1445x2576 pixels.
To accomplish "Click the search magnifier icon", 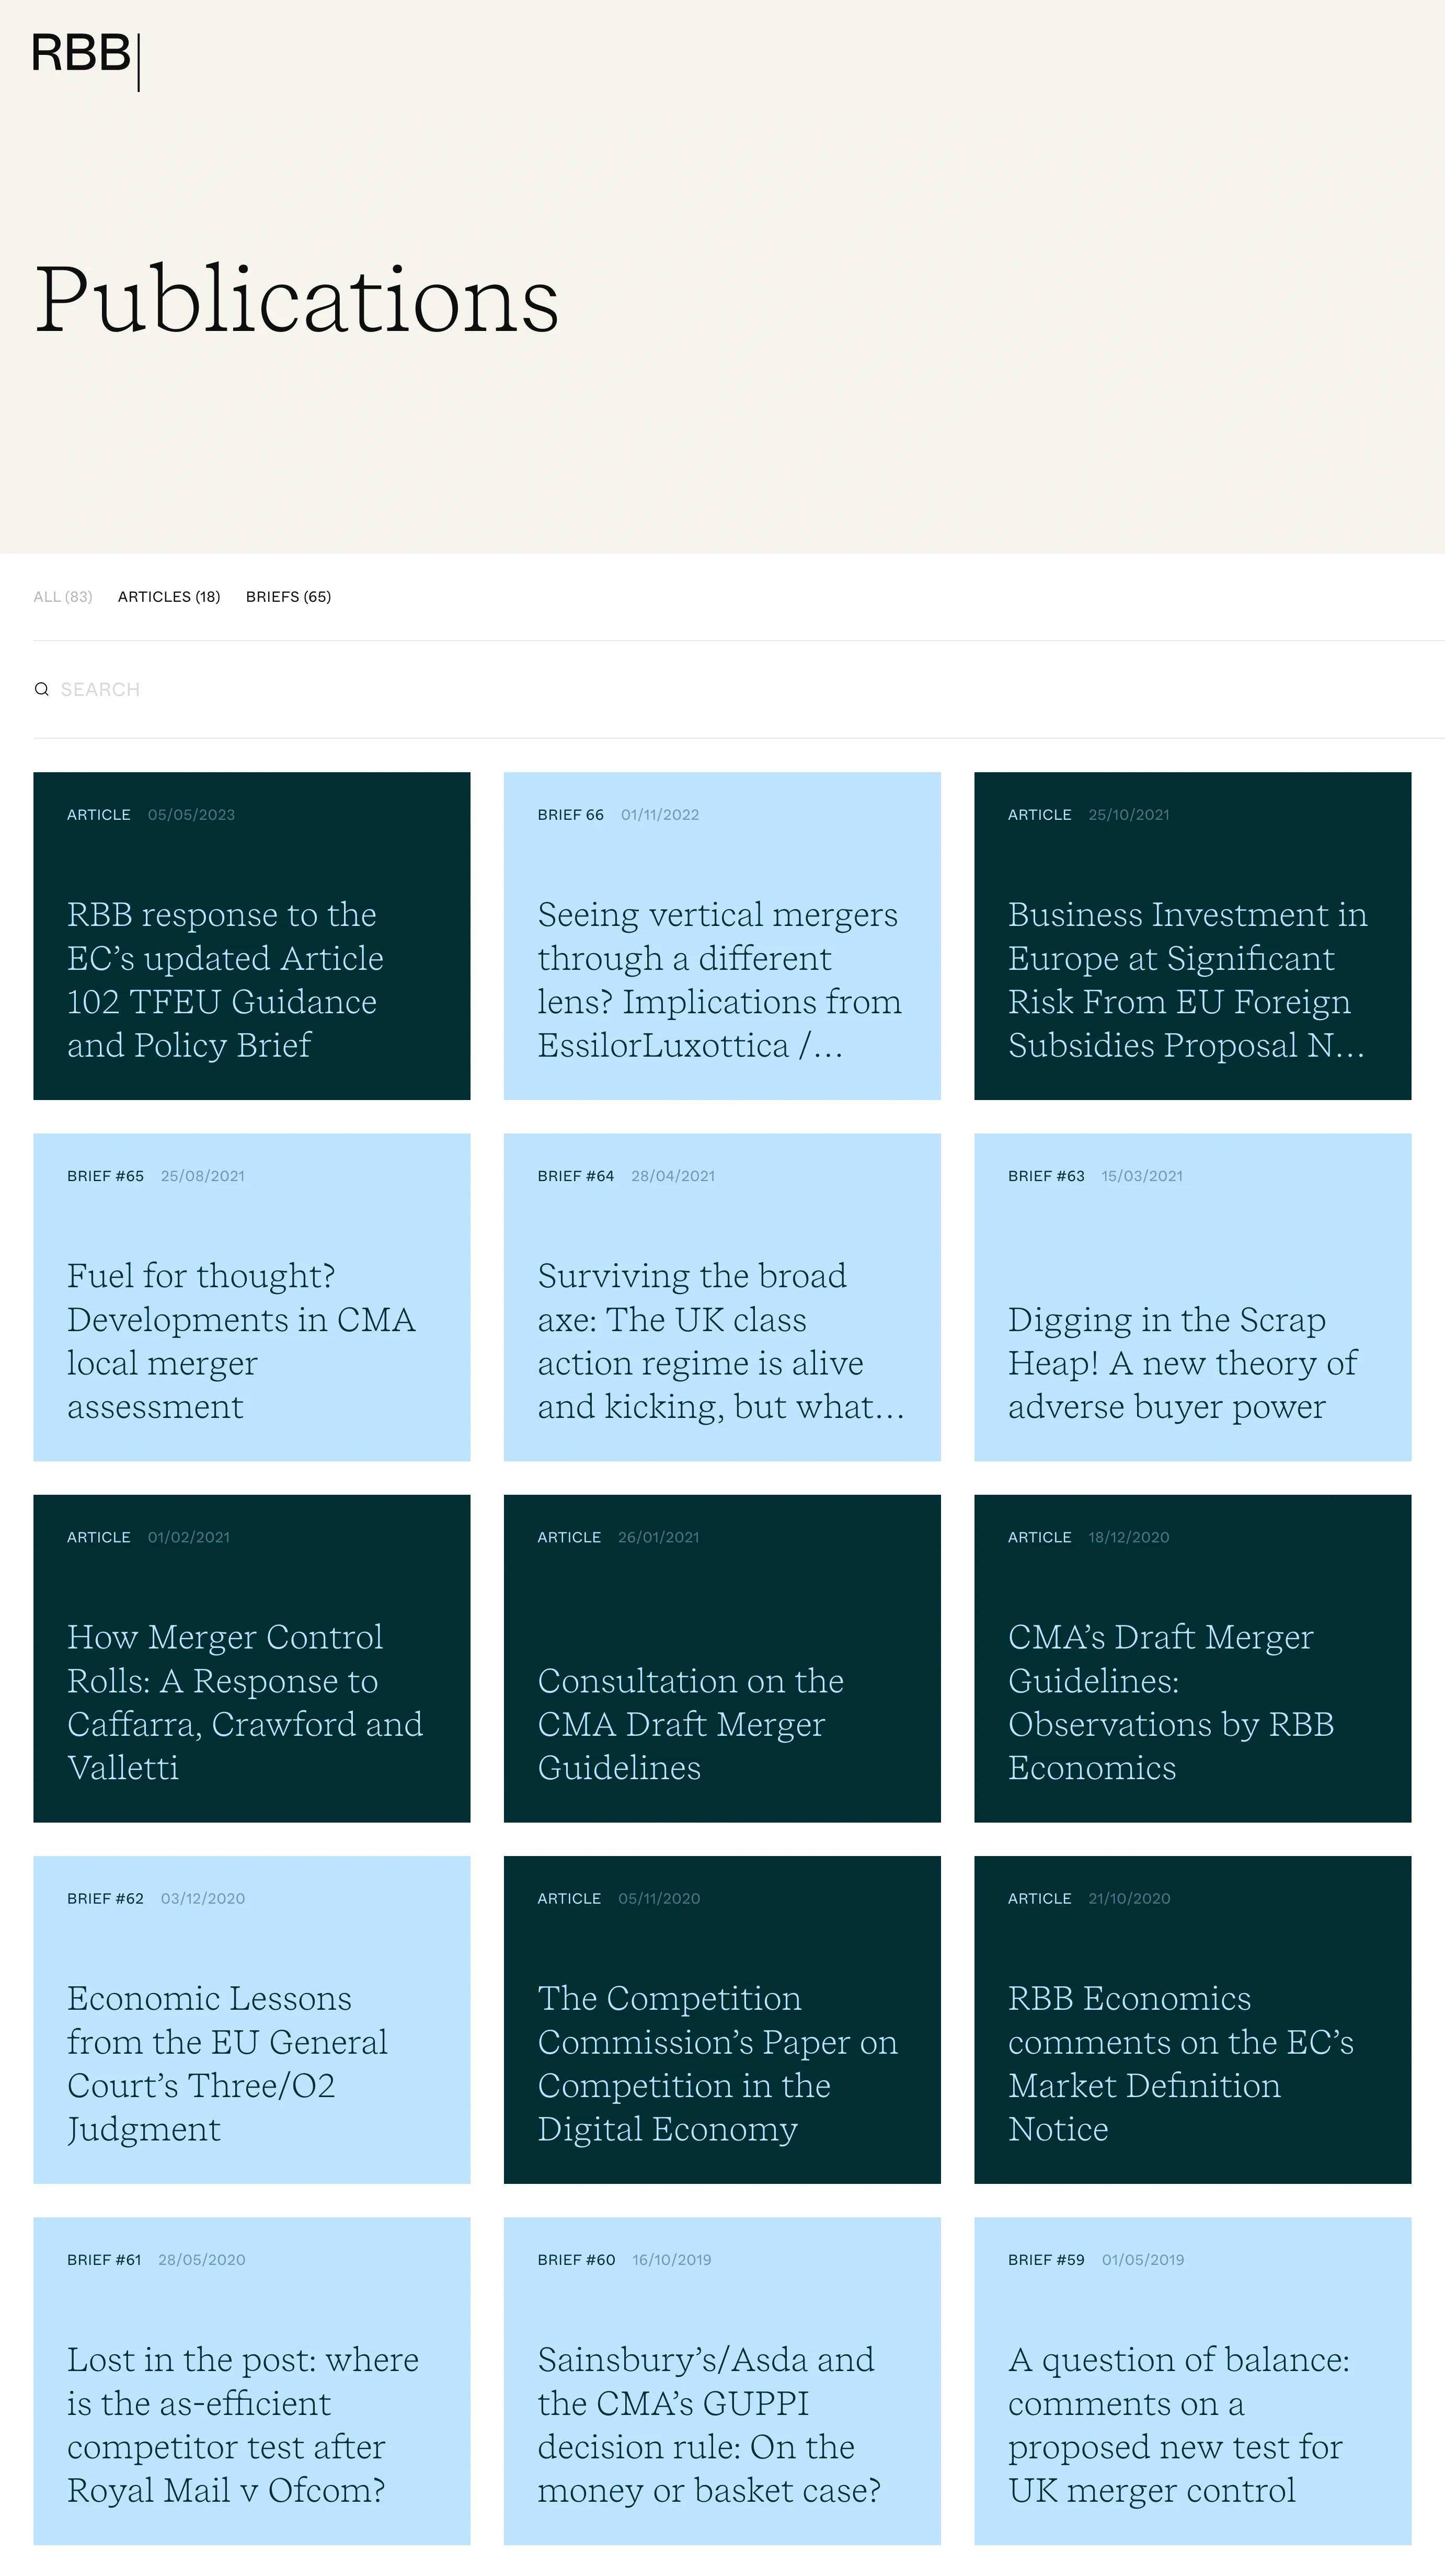I will pos(42,688).
